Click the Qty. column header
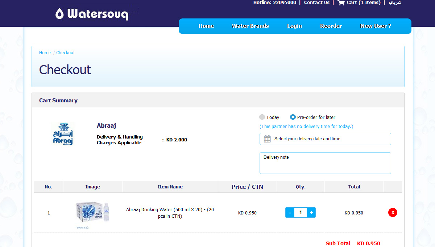Viewport: 435px width, 247px height. pyautogui.click(x=301, y=187)
